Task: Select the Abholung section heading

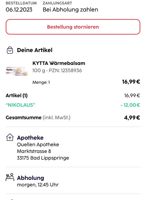Action: pyautogui.click(x=30, y=178)
